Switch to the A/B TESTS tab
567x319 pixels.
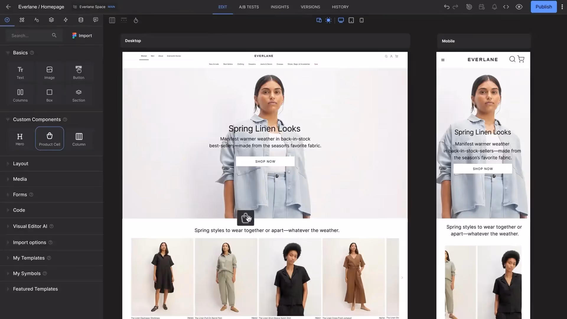[249, 7]
